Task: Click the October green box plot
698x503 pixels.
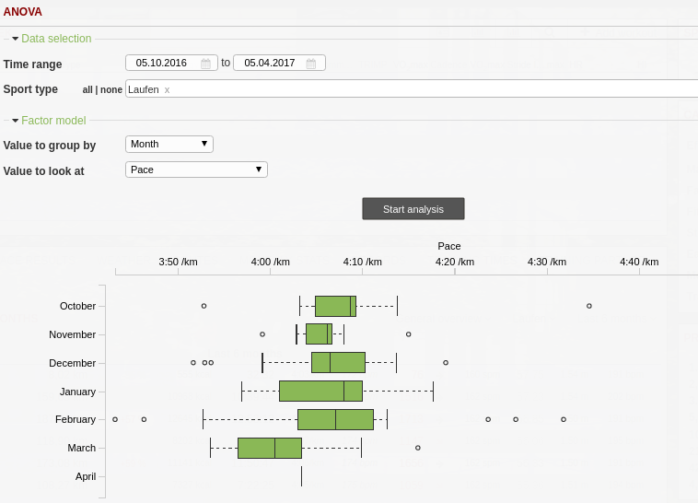Action: coord(335,306)
